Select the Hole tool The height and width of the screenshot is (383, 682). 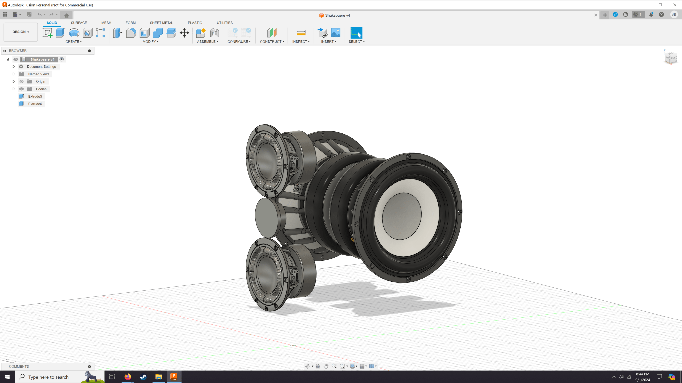(87, 33)
